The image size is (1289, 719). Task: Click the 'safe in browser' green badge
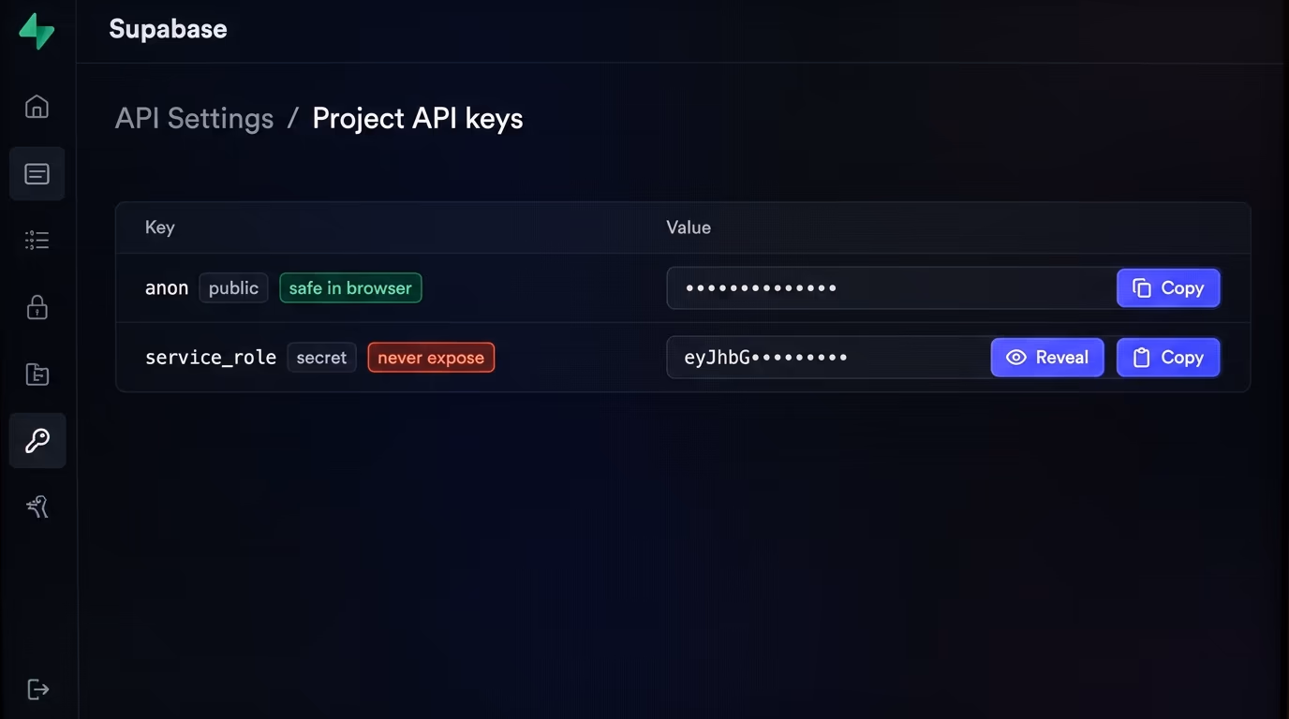click(350, 288)
